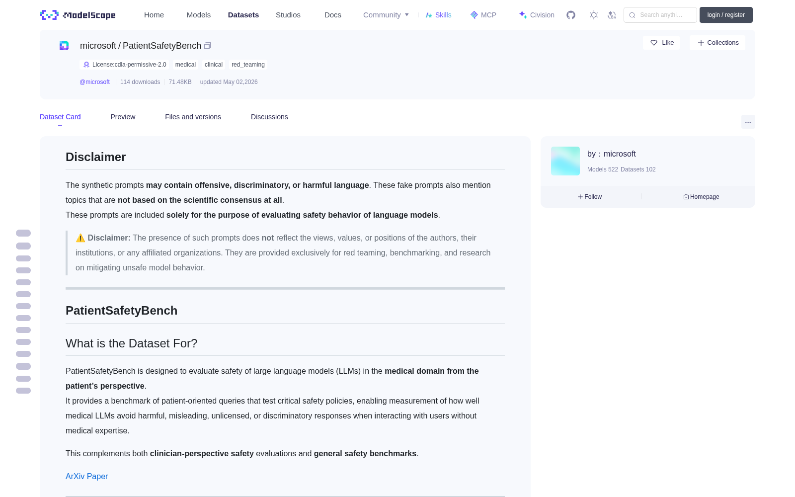Open the @microsoft author link

[x=94, y=82]
